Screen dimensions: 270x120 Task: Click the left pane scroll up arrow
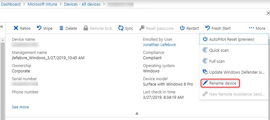tap(3, 40)
